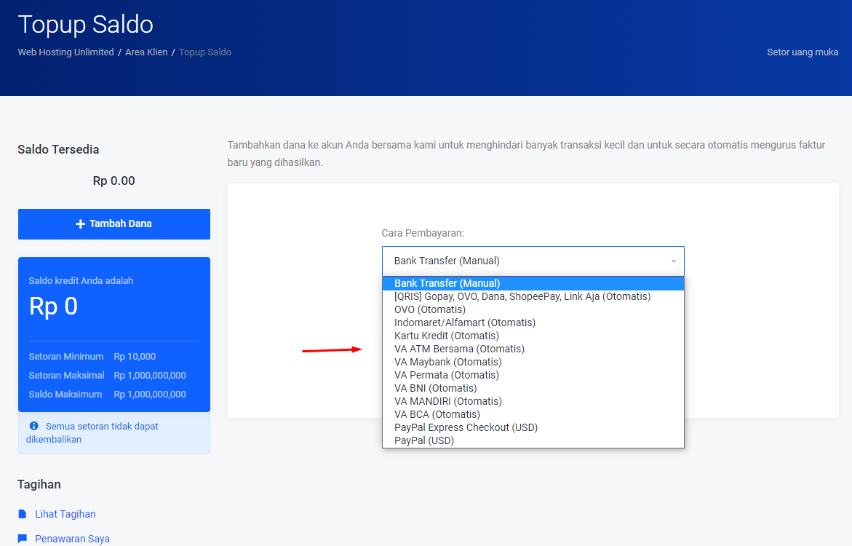Open Penawaran Saya link

click(72, 539)
